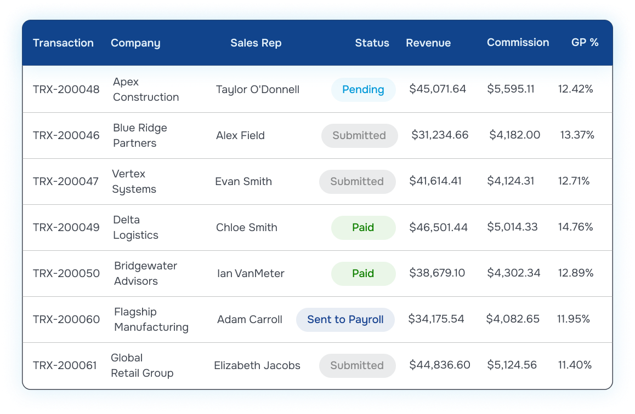This screenshot has height=414, width=635.
Task: Click Submitted badge for Blue Ridge Partners
Action: tap(359, 135)
